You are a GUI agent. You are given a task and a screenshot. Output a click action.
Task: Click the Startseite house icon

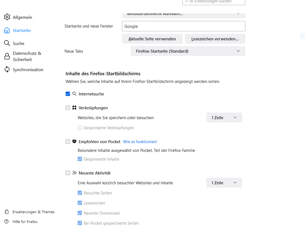point(7,30)
